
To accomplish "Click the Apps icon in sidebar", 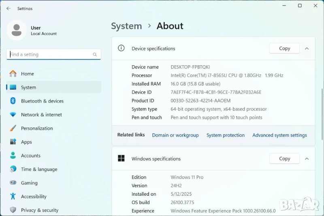I will coord(13,142).
